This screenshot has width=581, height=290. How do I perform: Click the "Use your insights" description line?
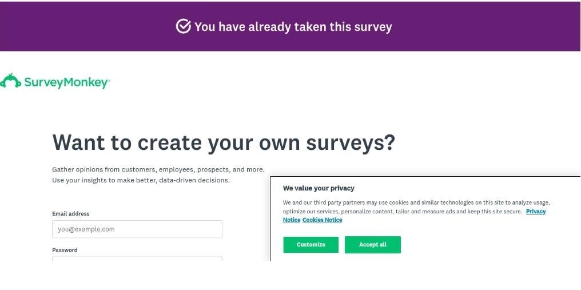pyautogui.click(x=141, y=180)
